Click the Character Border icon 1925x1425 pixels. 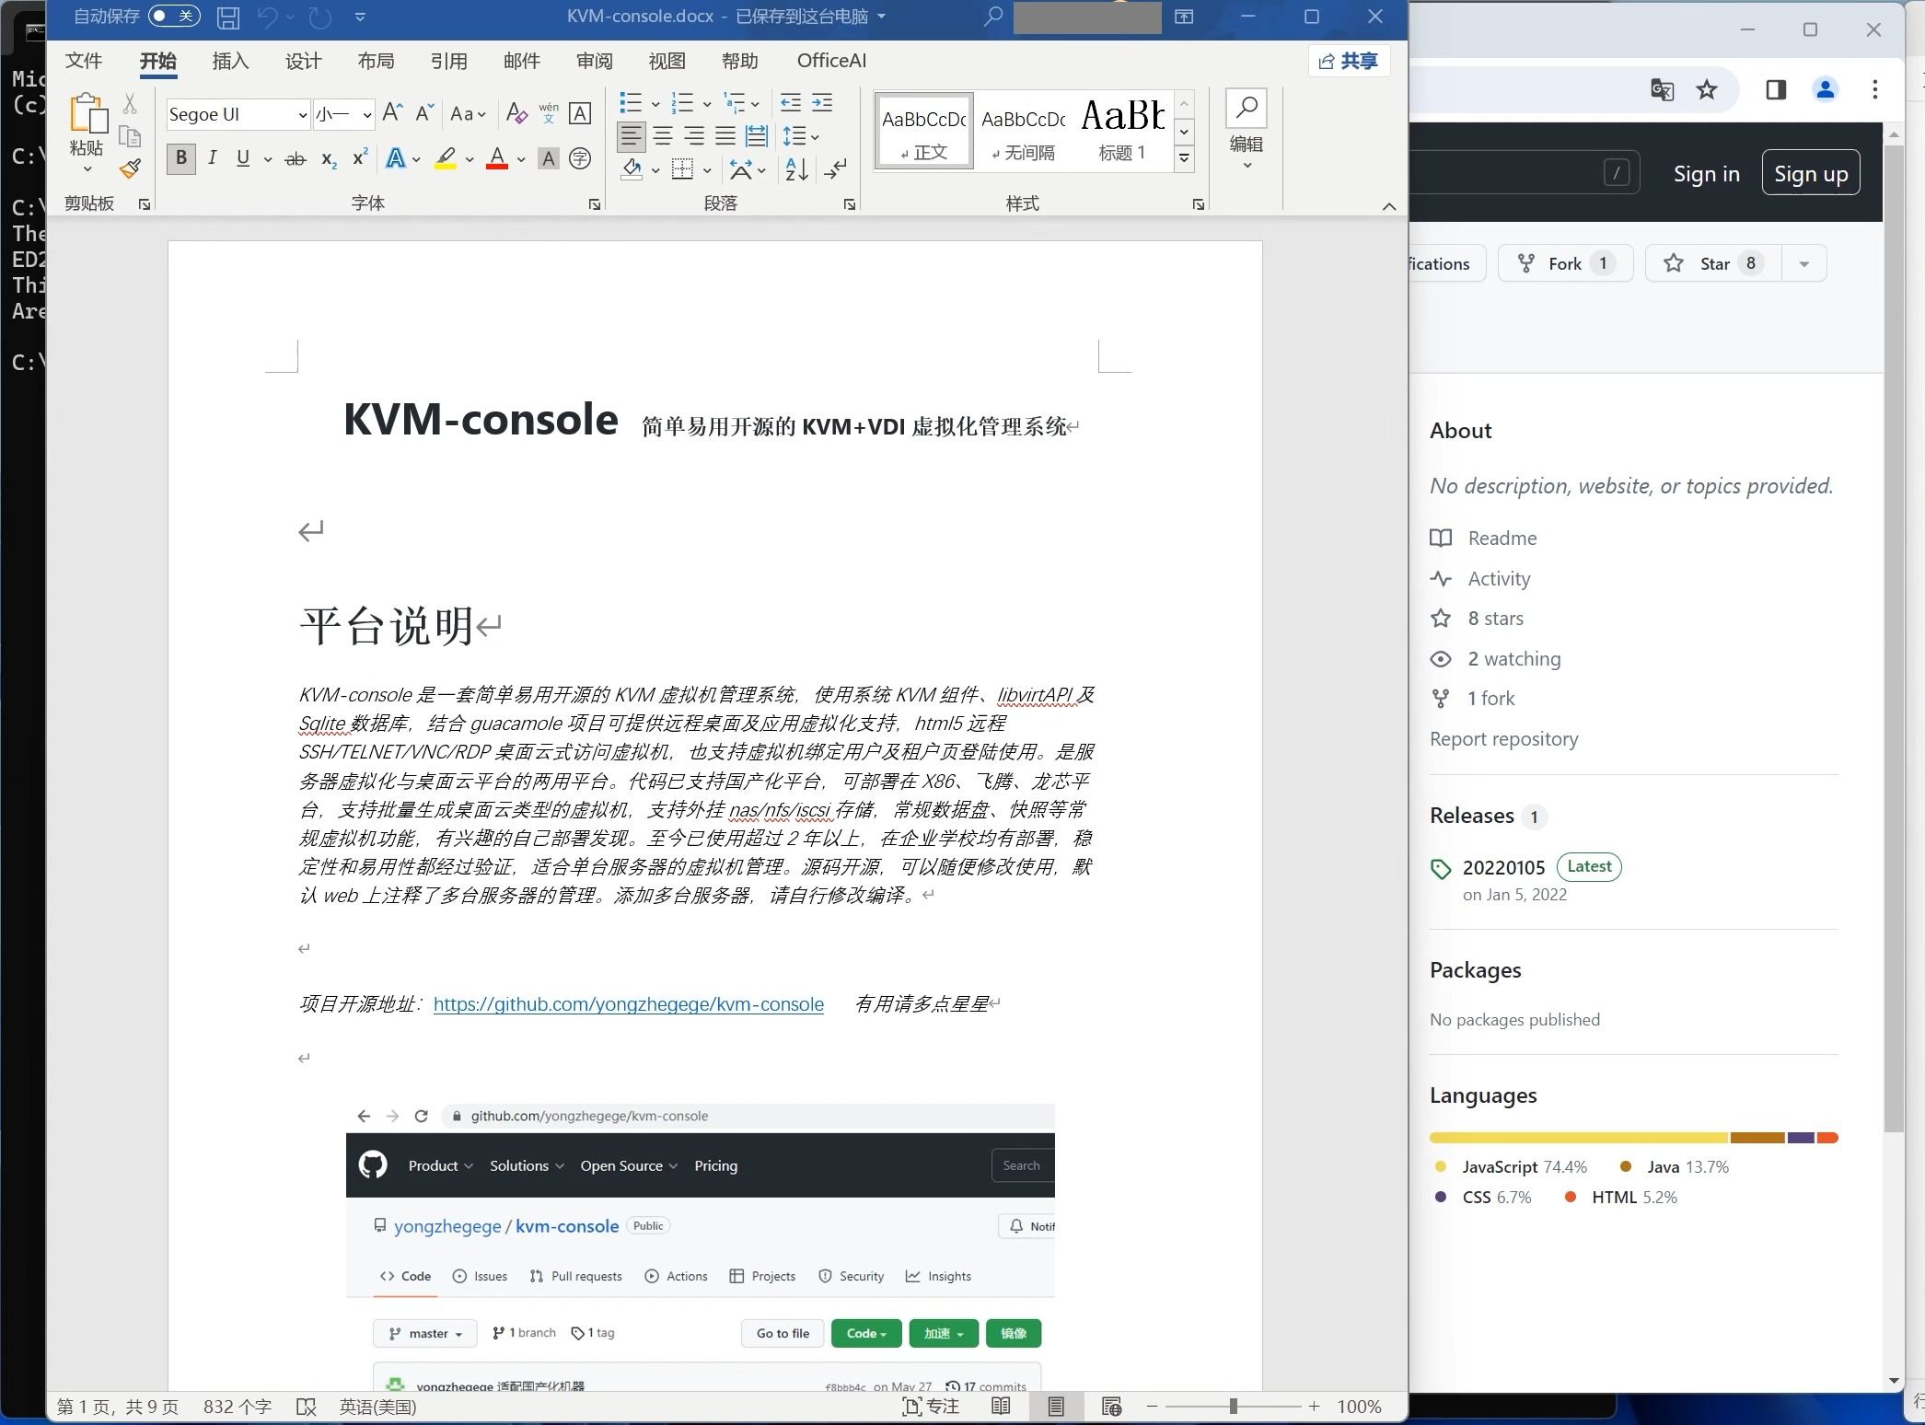[x=580, y=113]
